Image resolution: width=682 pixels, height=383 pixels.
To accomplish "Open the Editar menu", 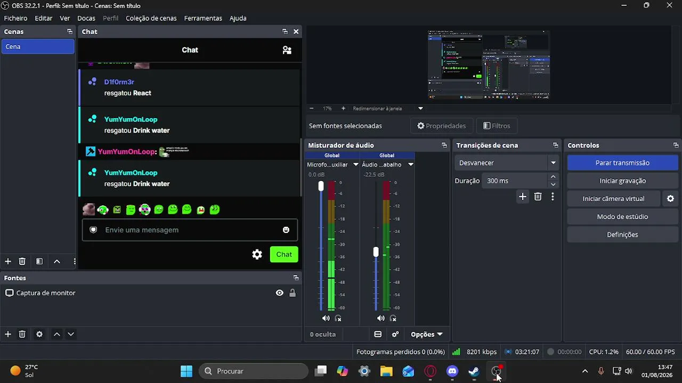I will 44,18.
